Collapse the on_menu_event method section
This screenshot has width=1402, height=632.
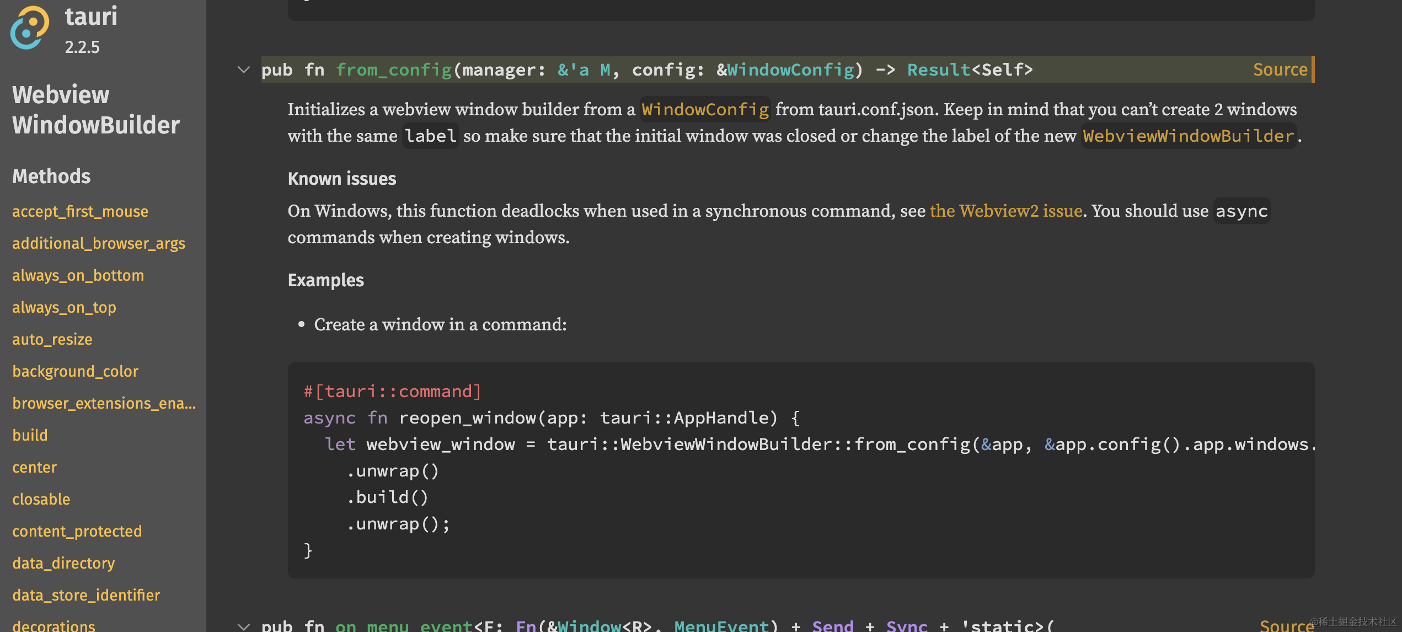pos(244,626)
